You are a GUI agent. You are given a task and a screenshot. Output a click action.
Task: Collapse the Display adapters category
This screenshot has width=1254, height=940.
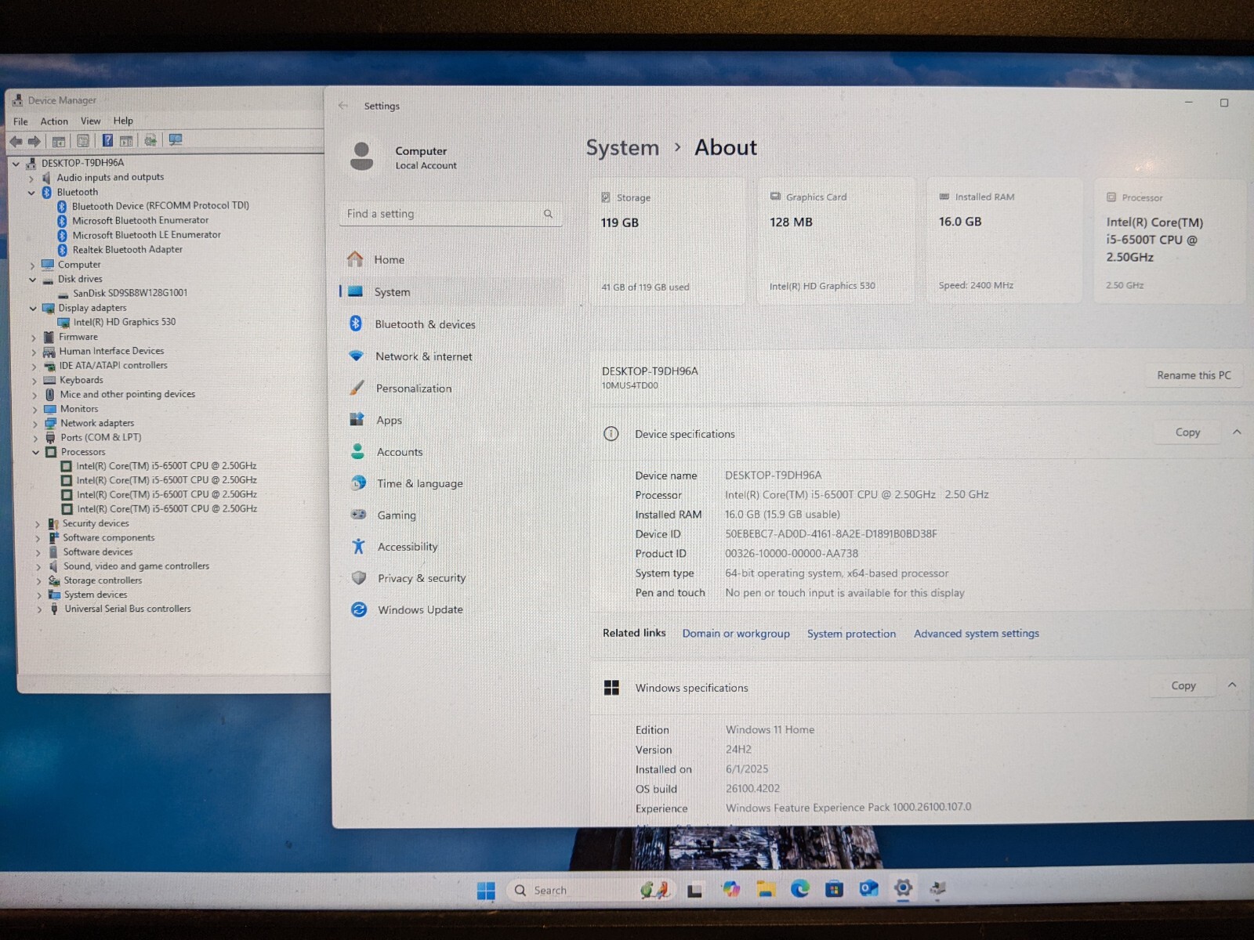33,309
